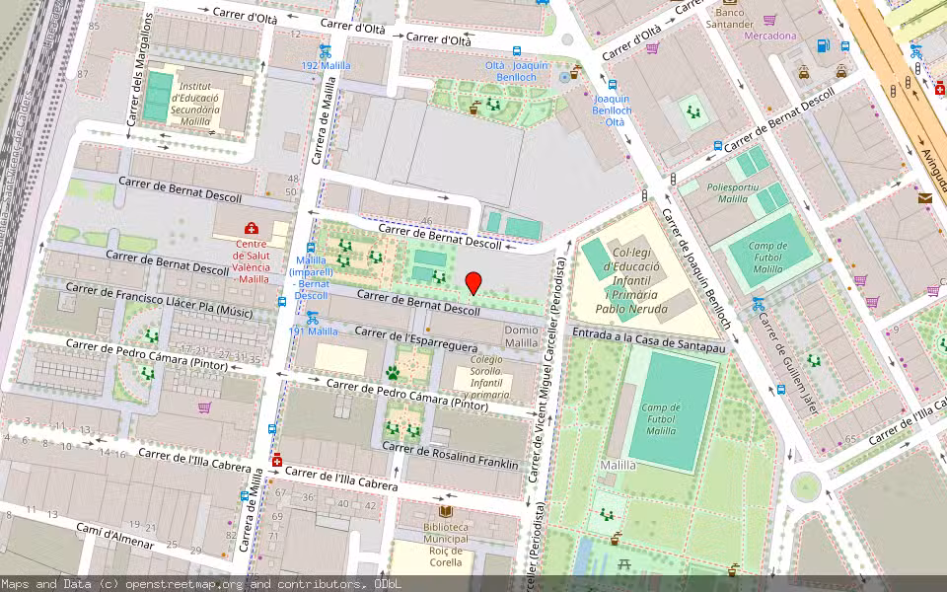Select the cart icon west of Banco Santander
Screen dimensions: 947x592
point(652,48)
